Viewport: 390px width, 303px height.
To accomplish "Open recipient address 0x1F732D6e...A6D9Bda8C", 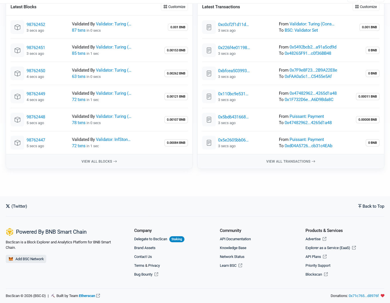I will point(309,100).
